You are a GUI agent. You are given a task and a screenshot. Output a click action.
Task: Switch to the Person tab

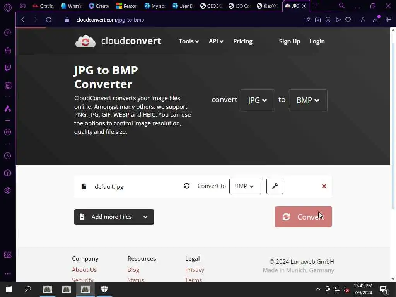tap(127, 6)
